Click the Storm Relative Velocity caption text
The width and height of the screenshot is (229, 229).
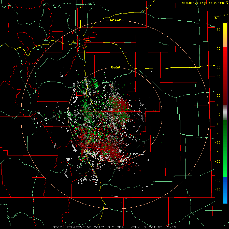114,227
